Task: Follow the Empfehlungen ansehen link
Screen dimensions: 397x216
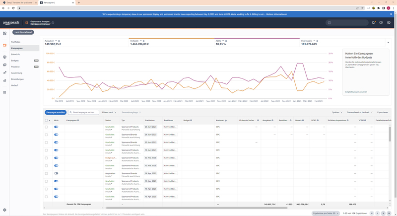Action: click(x=356, y=92)
